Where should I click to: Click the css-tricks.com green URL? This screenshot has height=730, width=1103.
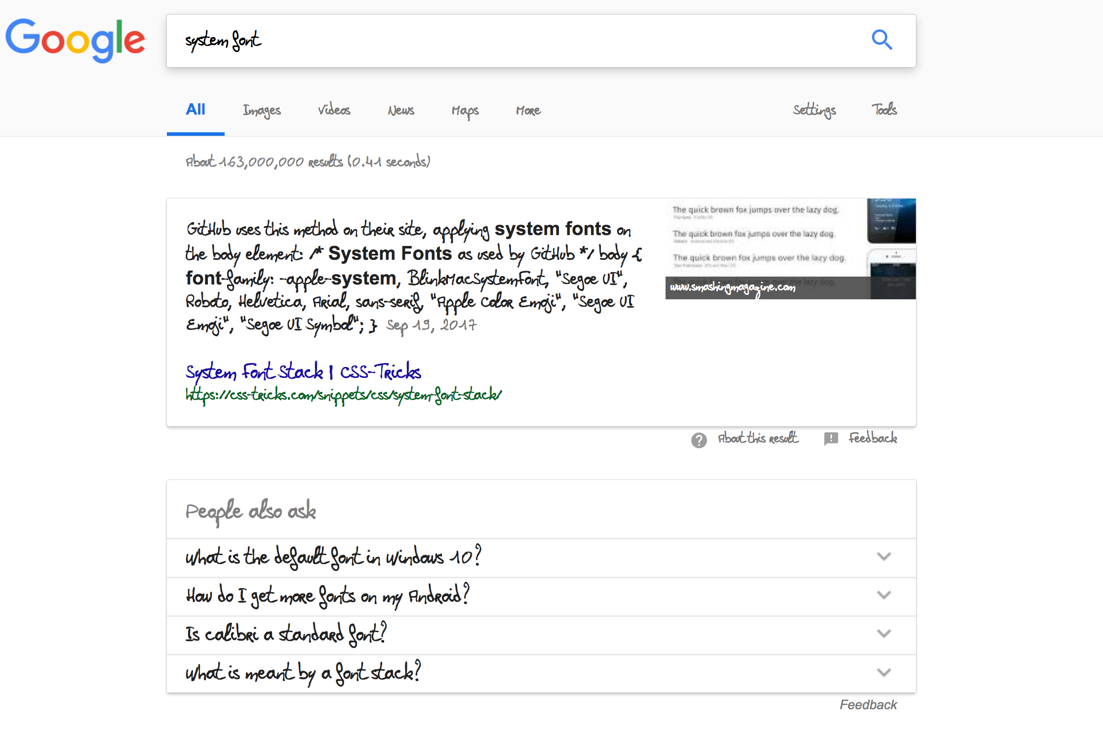pos(344,395)
